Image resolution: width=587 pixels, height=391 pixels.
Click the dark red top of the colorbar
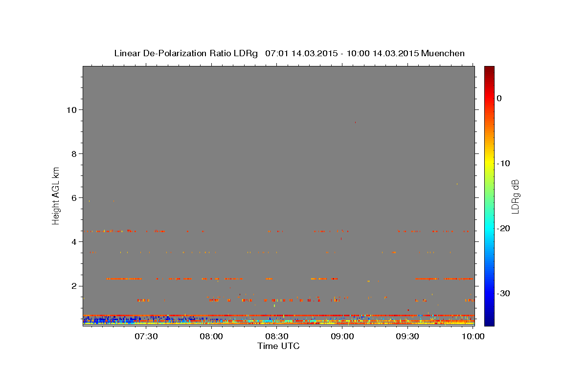tap(489, 71)
